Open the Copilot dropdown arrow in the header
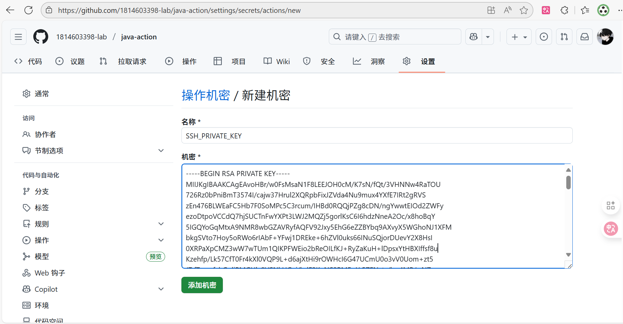The image size is (623, 324). click(488, 37)
